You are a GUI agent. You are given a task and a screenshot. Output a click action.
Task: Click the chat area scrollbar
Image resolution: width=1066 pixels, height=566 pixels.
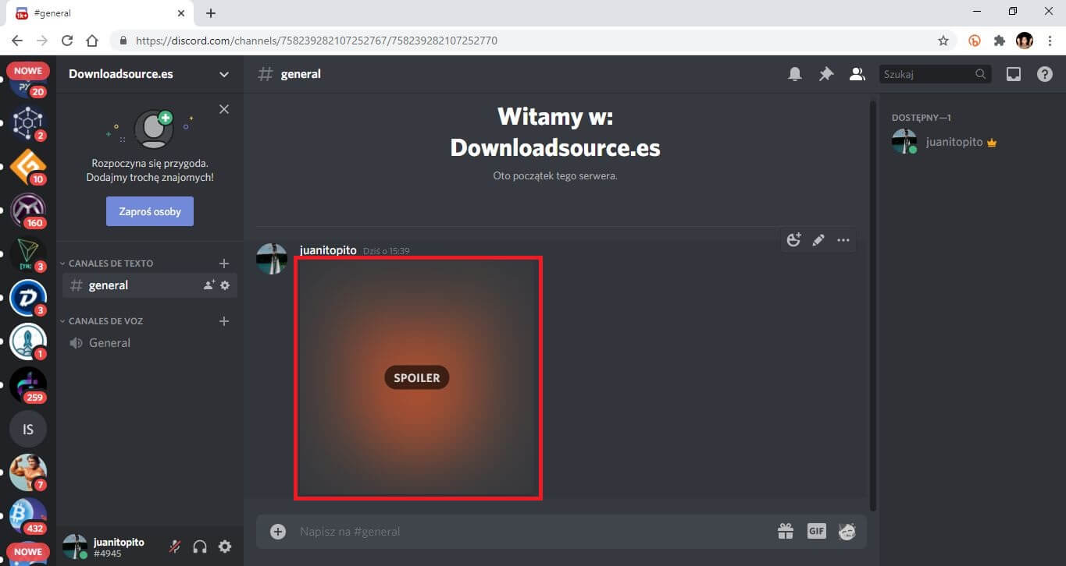click(872, 304)
